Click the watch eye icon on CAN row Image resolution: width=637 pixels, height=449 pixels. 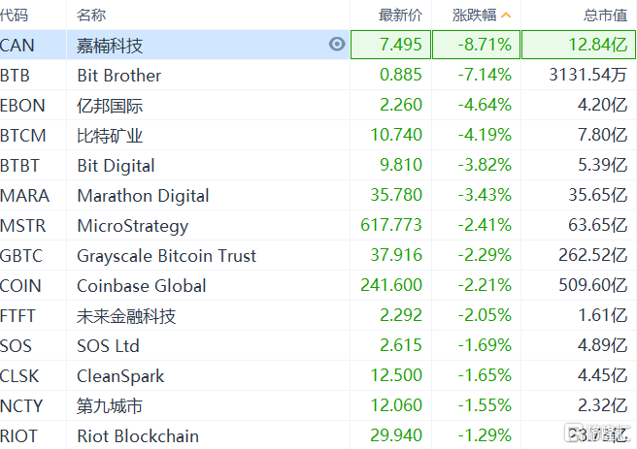point(337,45)
